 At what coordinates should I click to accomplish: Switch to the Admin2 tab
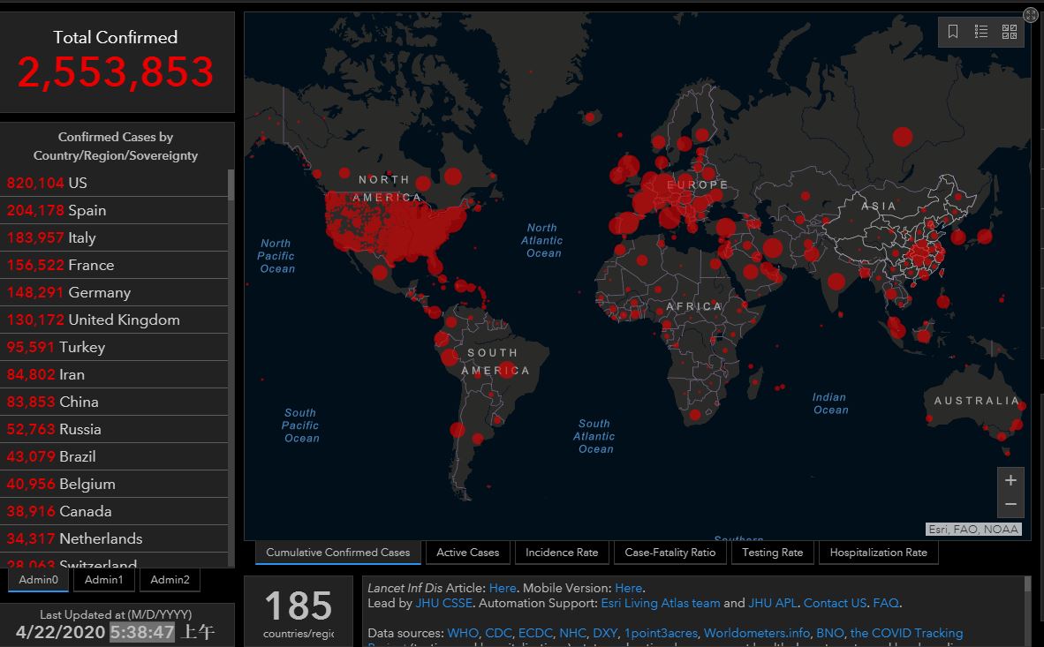(170, 580)
